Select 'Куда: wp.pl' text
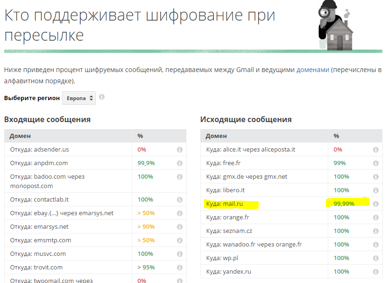This screenshot has height=283, width=388. 222,258
